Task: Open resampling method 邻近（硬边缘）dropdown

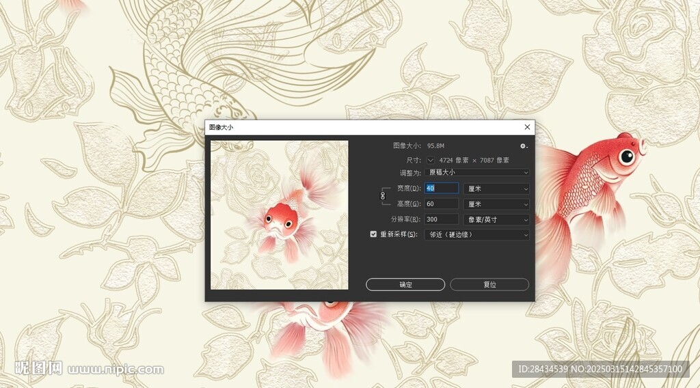Action: coord(476,234)
